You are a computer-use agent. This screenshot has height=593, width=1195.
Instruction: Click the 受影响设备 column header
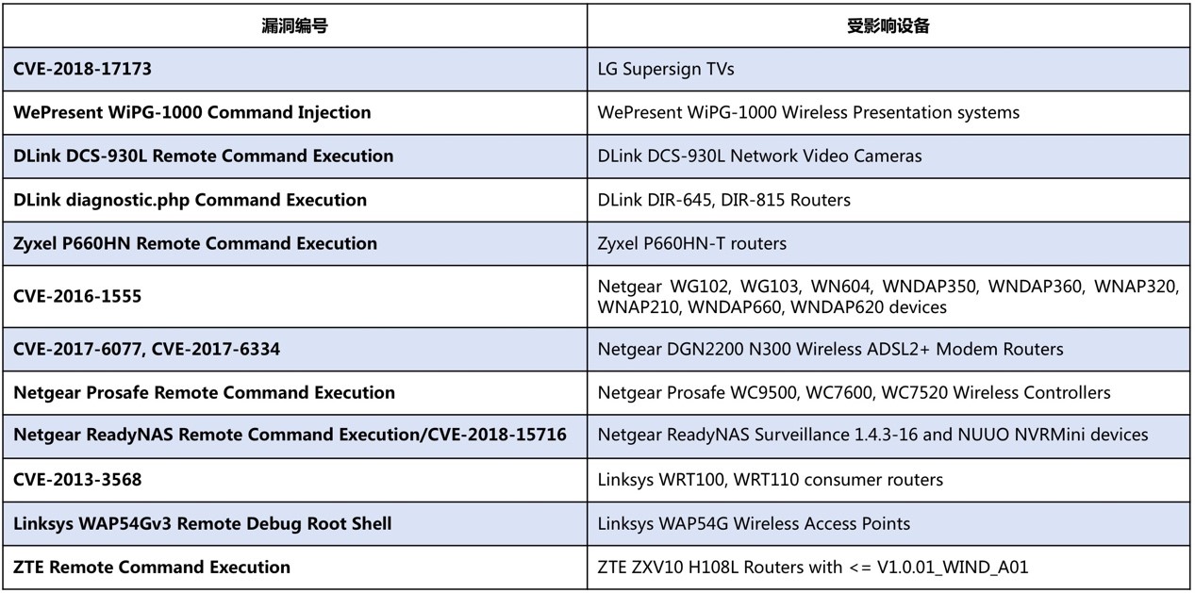pos(888,25)
